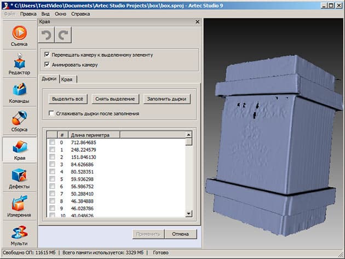345x259 pixels.
Task: Minimize the Artec Studio window
Action: click(x=324, y=5)
